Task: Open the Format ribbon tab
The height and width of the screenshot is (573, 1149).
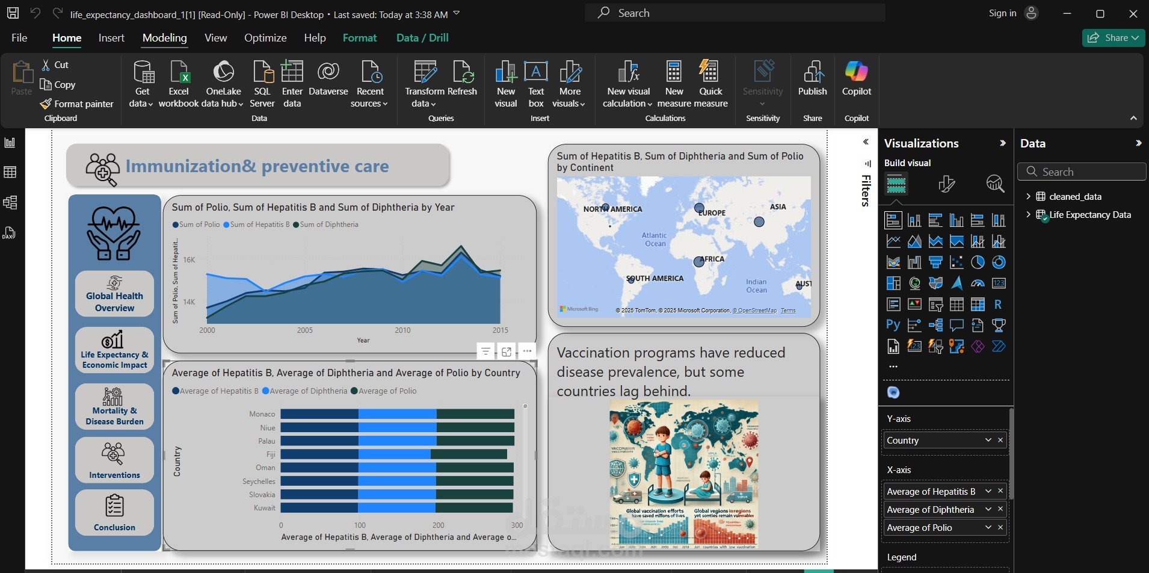Action: point(360,38)
